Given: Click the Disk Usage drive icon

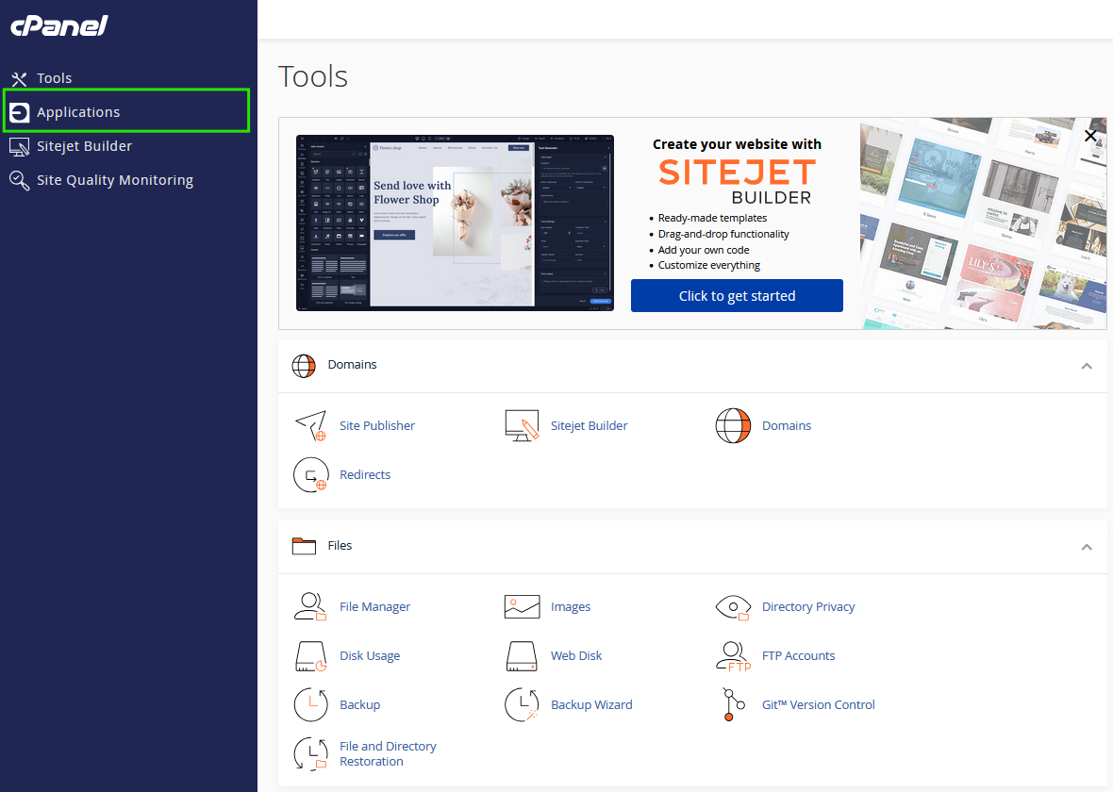Looking at the screenshot, I should tap(311, 656).
